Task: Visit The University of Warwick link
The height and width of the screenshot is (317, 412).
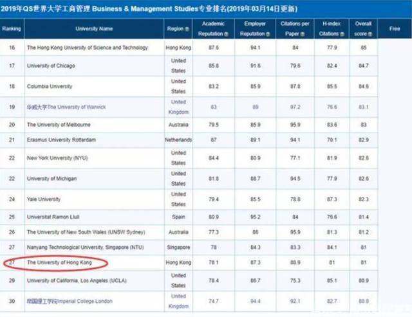Action: tap(66, 106)
